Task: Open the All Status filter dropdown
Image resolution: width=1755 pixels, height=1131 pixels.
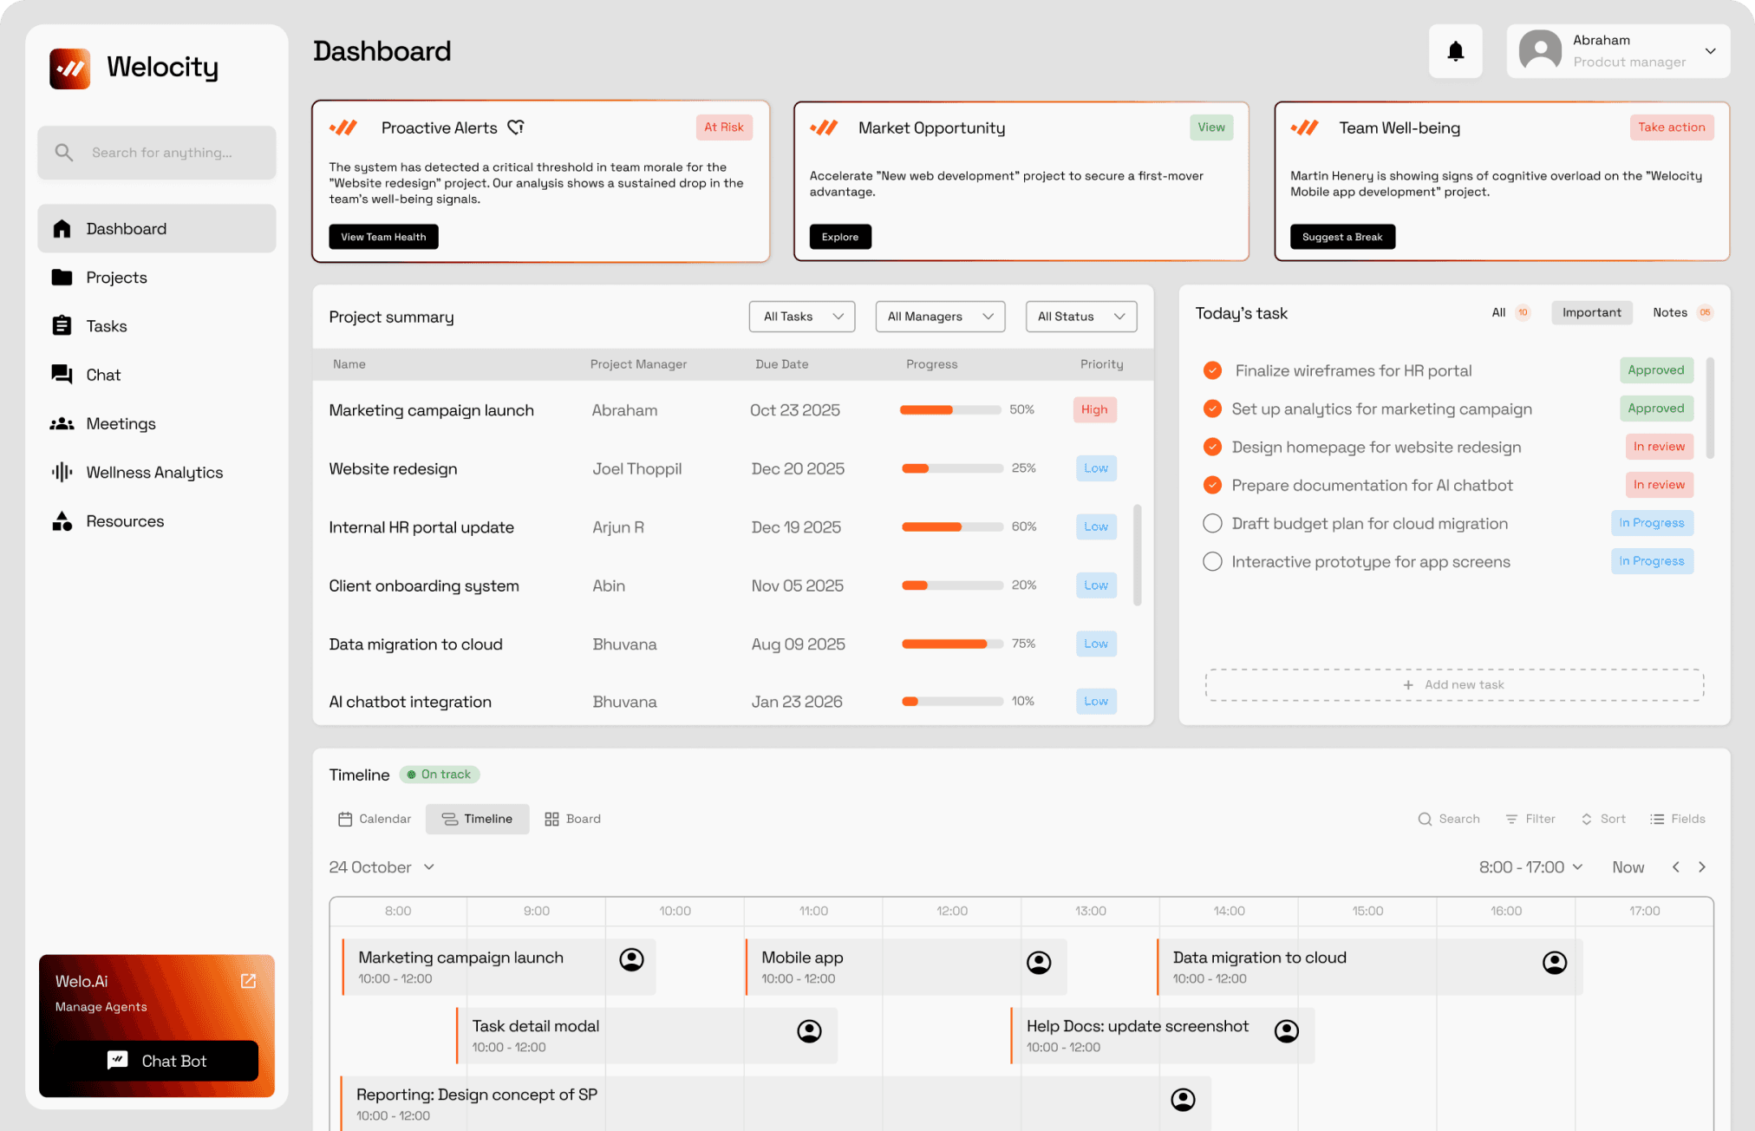Action: click(x=1080, y=317)
